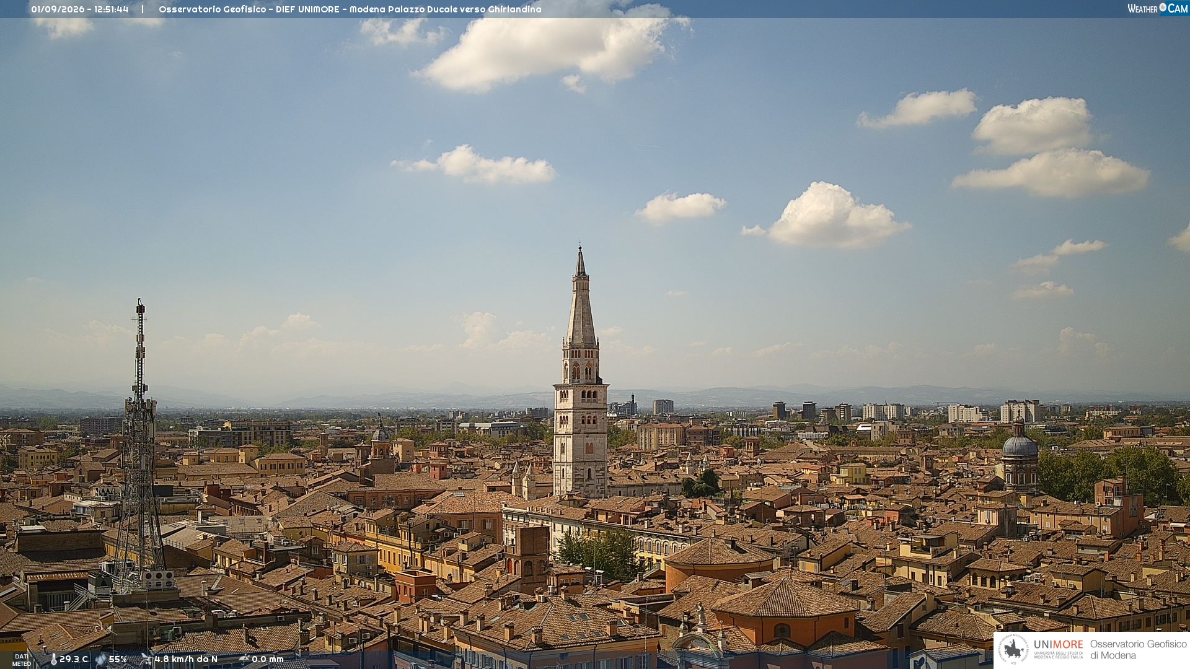Screen dimensions: 1190x669
Task: Select the 29.3 C temperature reading
Action: coord(74,659)
